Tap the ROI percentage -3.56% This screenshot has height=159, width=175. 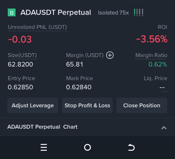(152, 39)
